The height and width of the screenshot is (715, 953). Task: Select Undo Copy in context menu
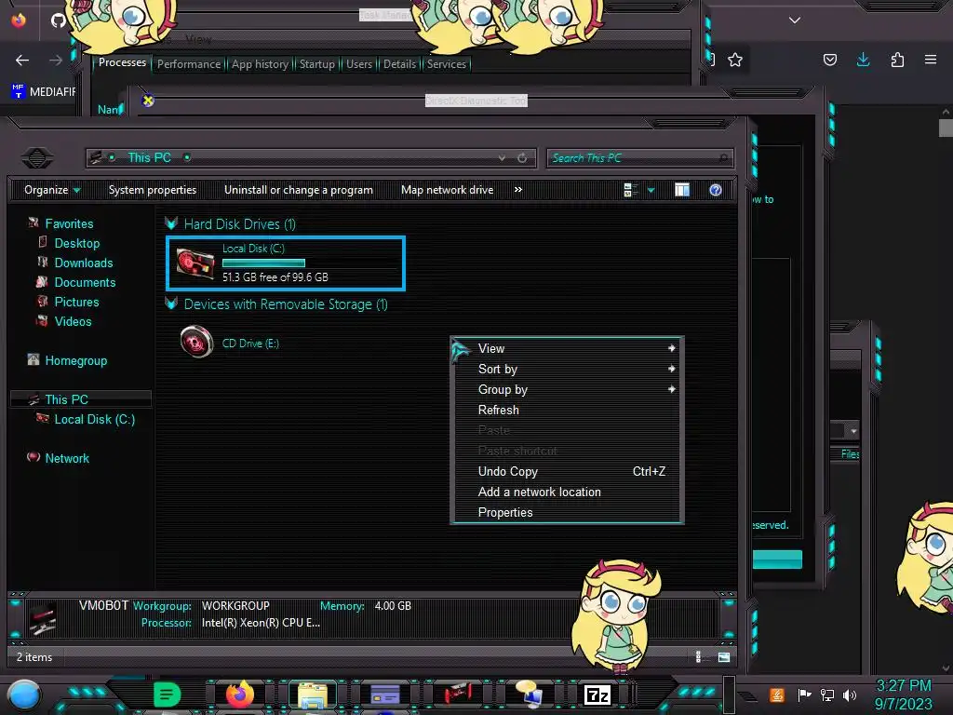click(x=567, y=472)
